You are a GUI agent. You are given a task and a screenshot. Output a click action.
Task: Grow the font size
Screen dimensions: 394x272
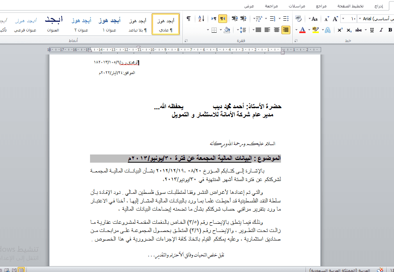coord(335,19)
